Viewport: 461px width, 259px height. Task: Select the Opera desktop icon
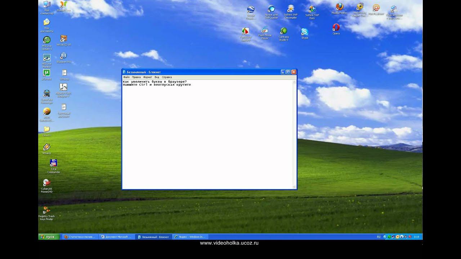click(336, 29)
